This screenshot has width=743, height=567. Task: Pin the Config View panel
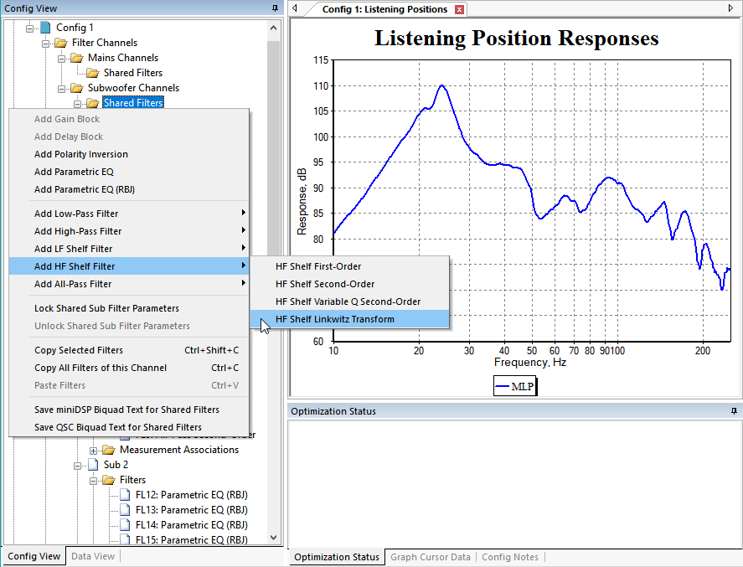point(275,8)
